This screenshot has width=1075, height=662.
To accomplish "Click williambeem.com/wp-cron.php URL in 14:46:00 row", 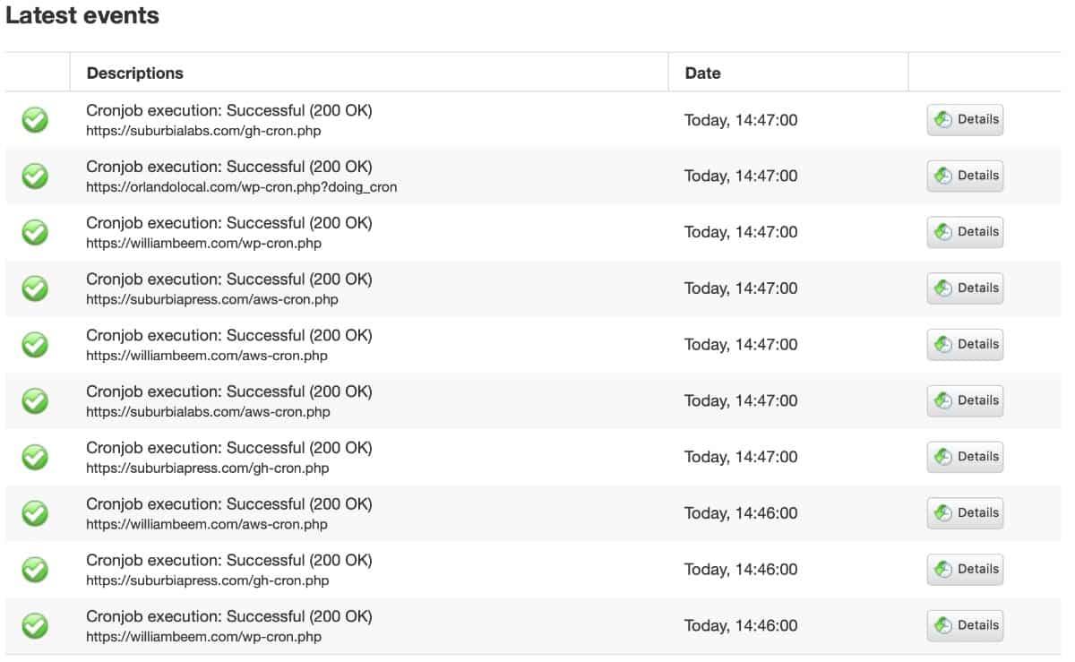I will (203, 637).
